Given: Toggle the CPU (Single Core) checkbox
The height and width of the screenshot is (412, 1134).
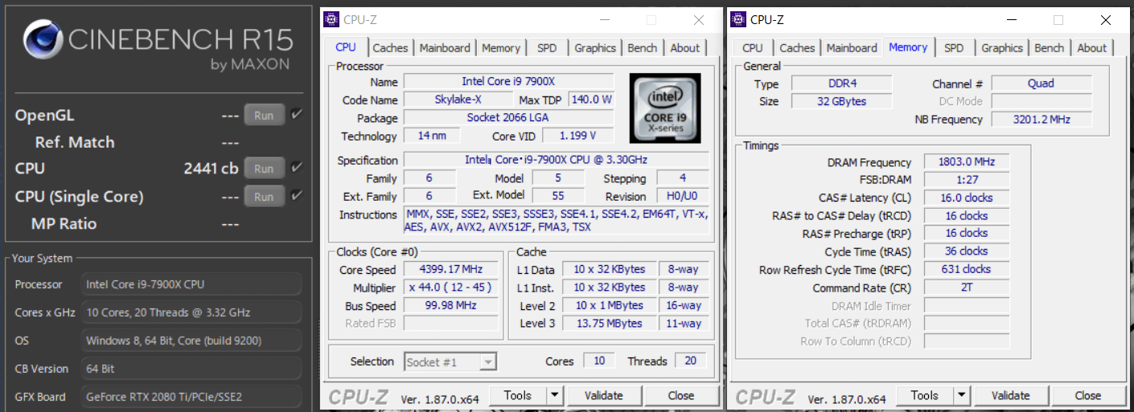Looking at the screenshot, I should tap(297, 195).
